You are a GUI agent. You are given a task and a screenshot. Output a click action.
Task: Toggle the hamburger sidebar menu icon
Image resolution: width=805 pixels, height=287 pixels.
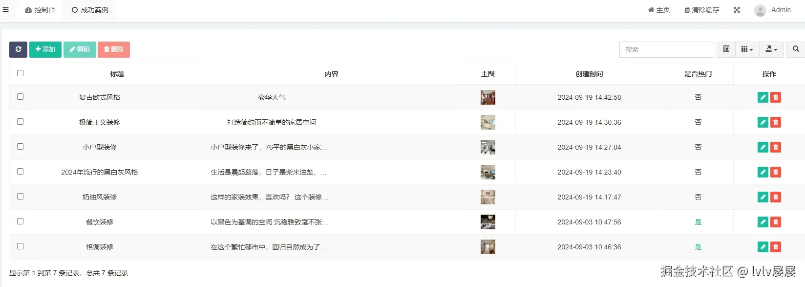pos(6,10)
